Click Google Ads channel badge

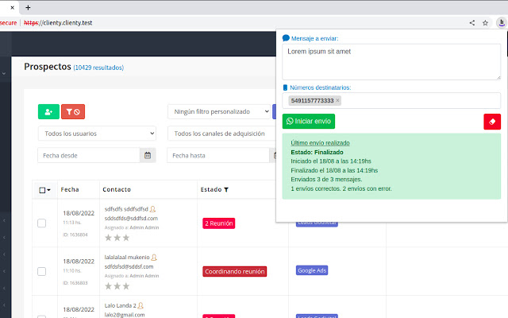[312, 270]
